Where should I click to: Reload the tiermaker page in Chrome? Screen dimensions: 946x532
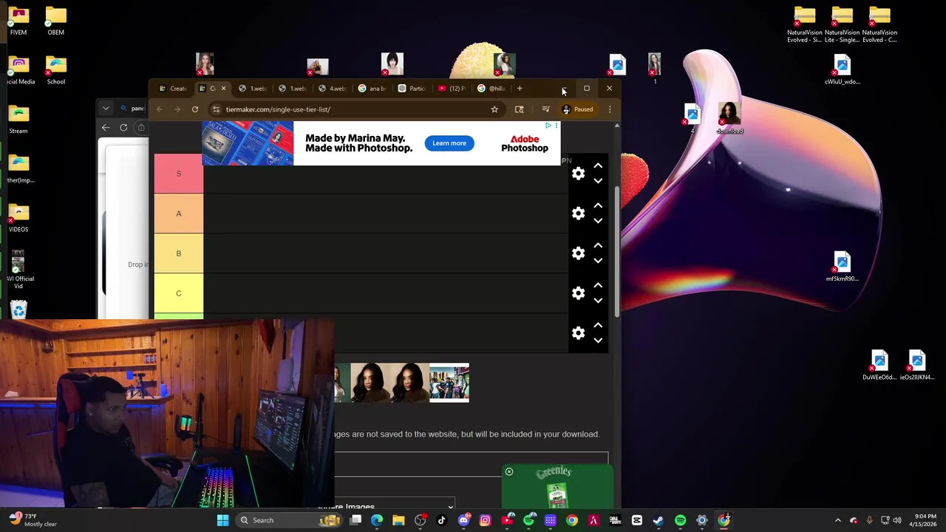click(195, 109)
